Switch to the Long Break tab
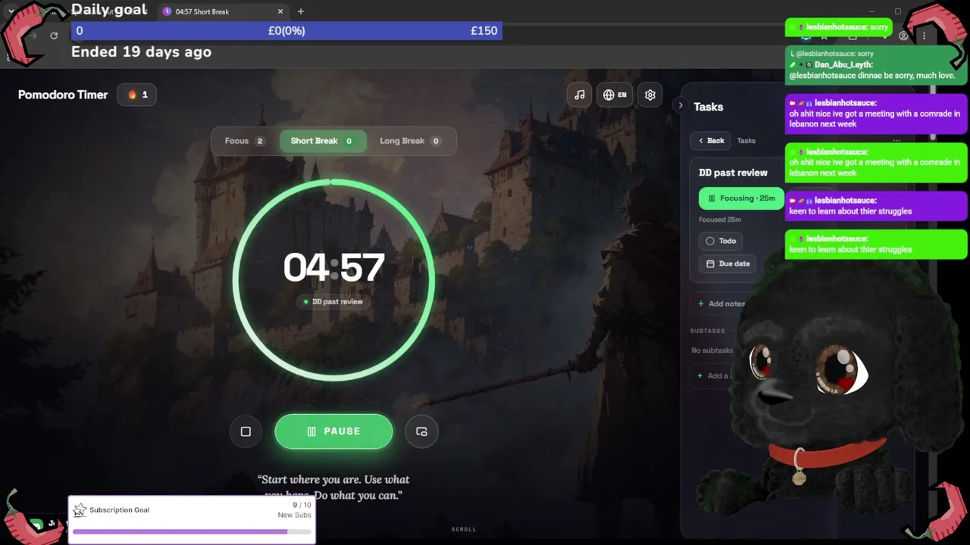The image size is (970, 545). (411, 141)
